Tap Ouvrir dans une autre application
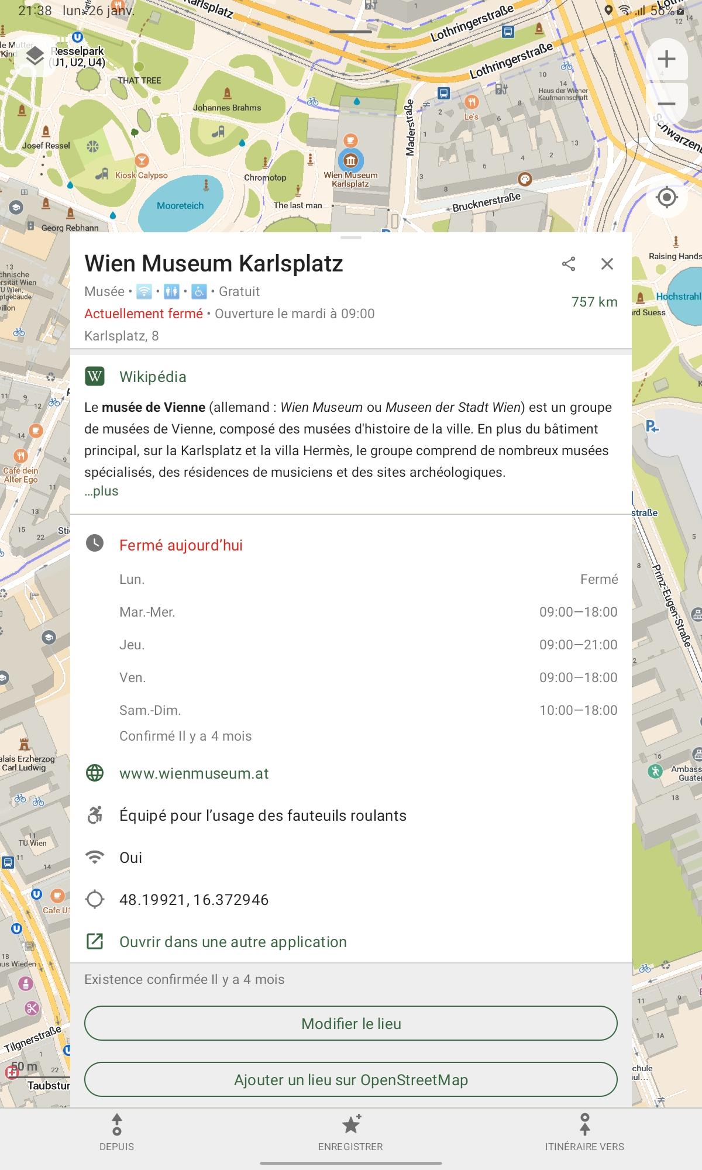The image size is (702, 1170). tap(233, 942)
